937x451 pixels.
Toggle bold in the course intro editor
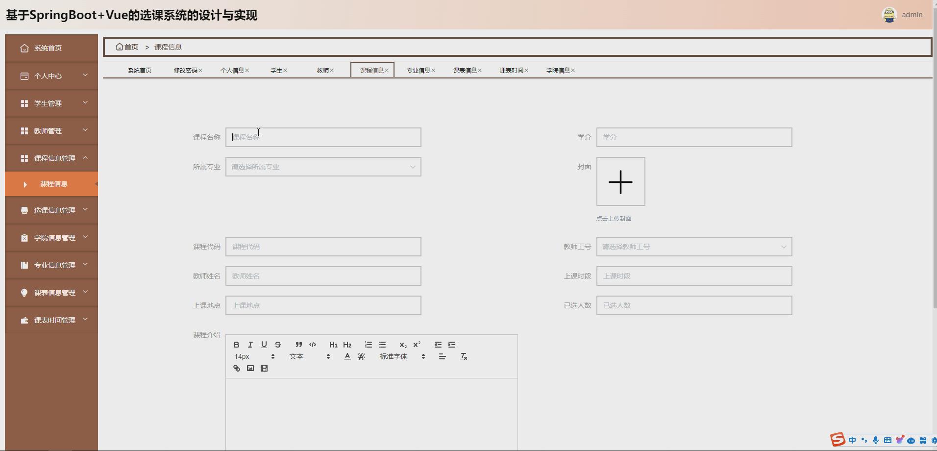[237, 345]
